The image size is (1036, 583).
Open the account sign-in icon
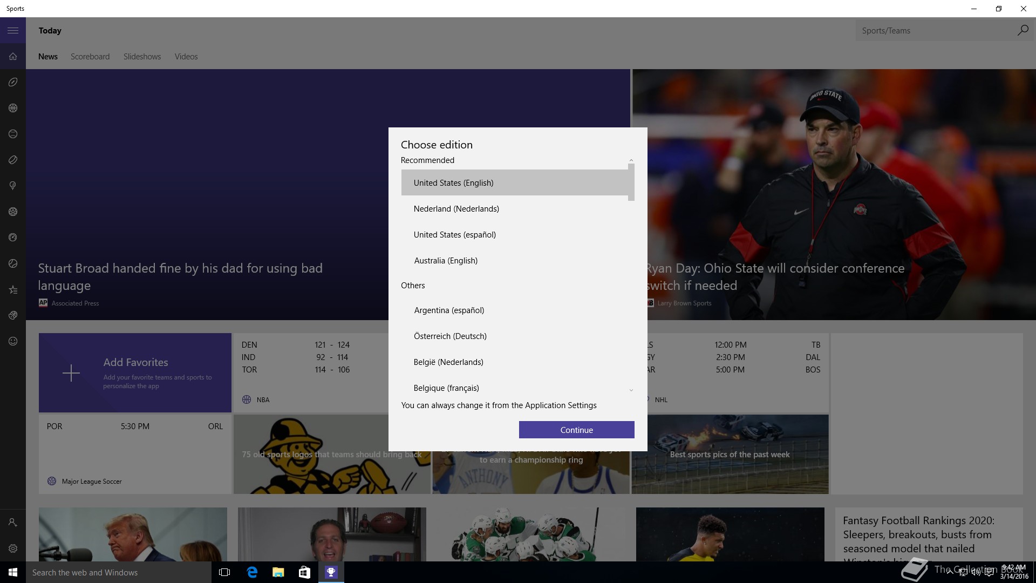pos(13,523)
